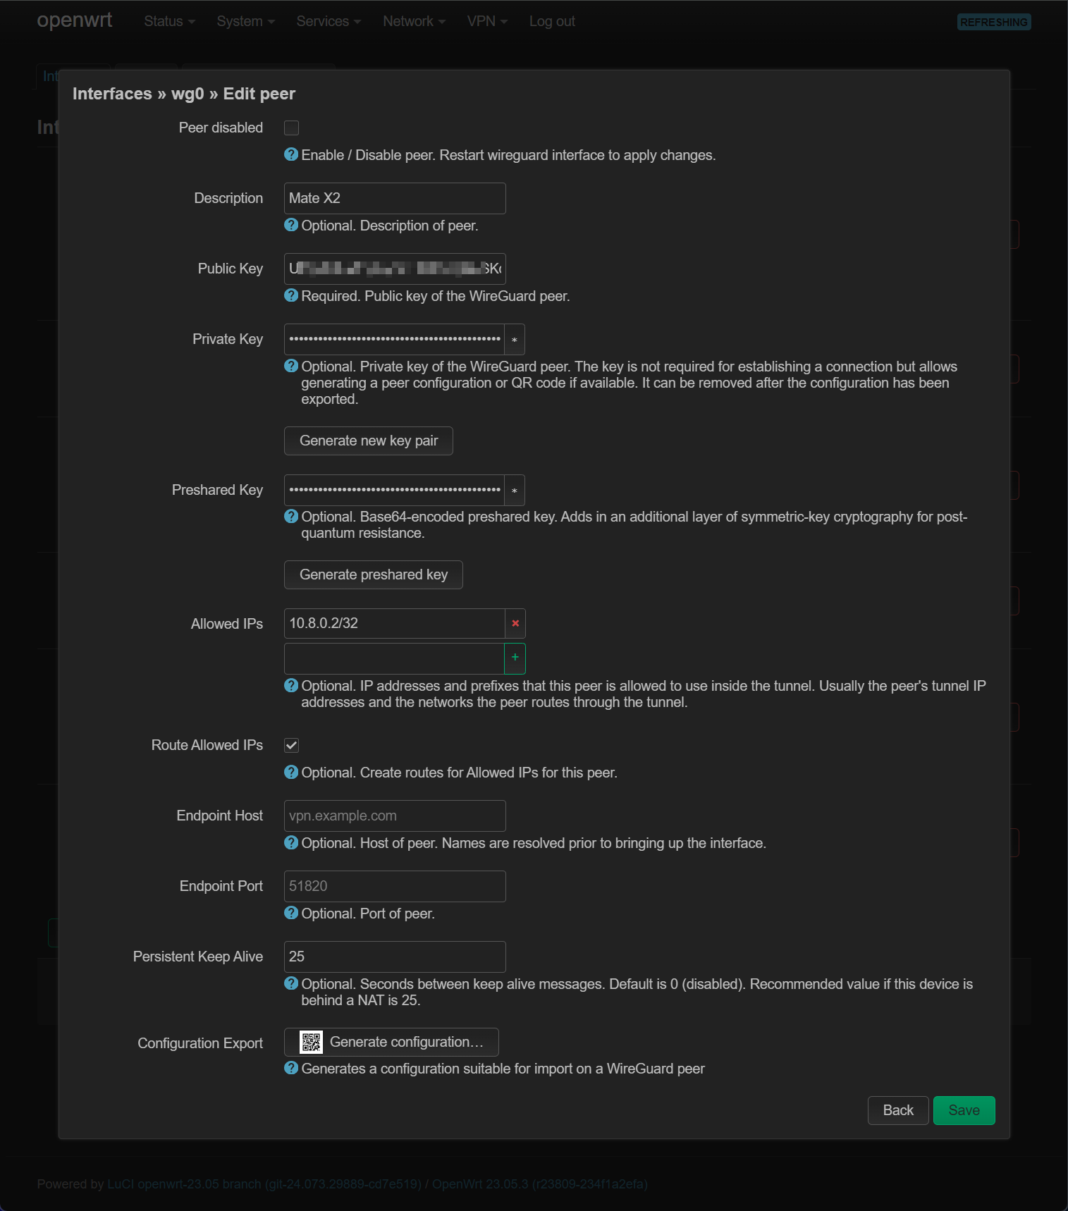Click help icon beside Public Key description
The image size is (1068, 1211).
[x=291, y=295]
